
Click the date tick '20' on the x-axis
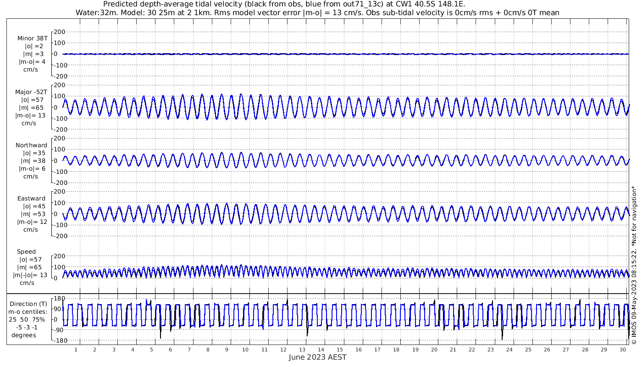pos(434,350)
